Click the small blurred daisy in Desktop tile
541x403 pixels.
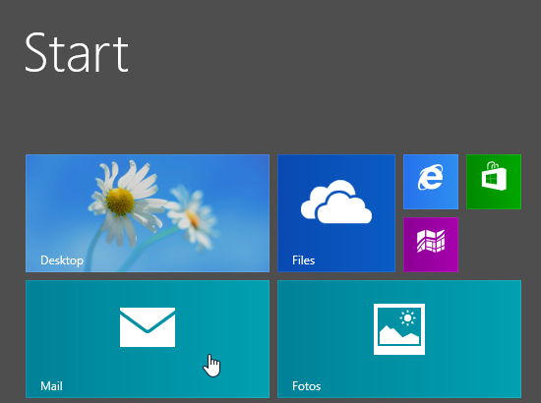[192, 217]
